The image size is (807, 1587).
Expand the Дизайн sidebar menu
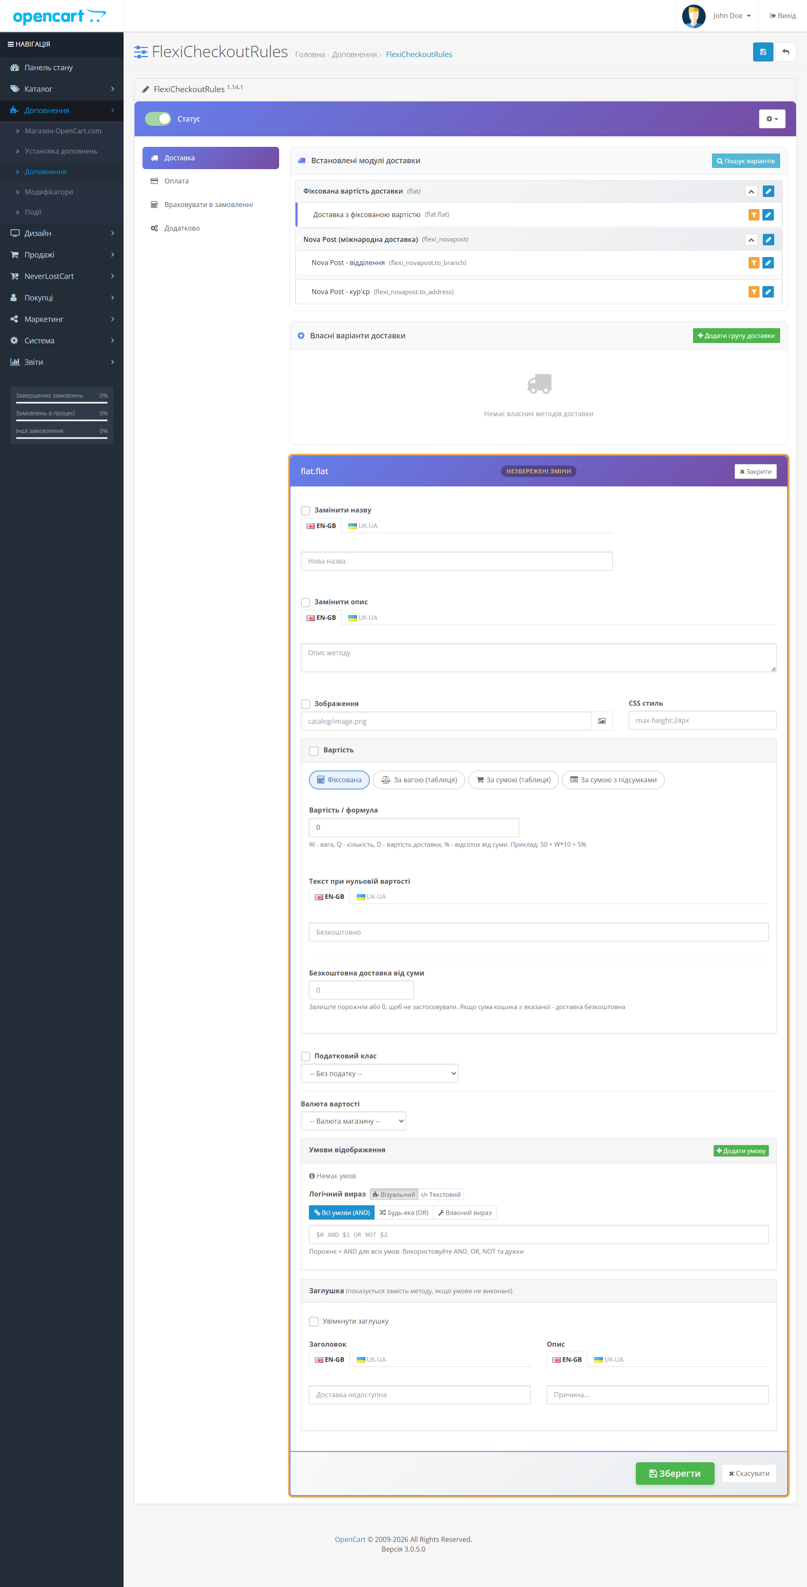(61, 234)
